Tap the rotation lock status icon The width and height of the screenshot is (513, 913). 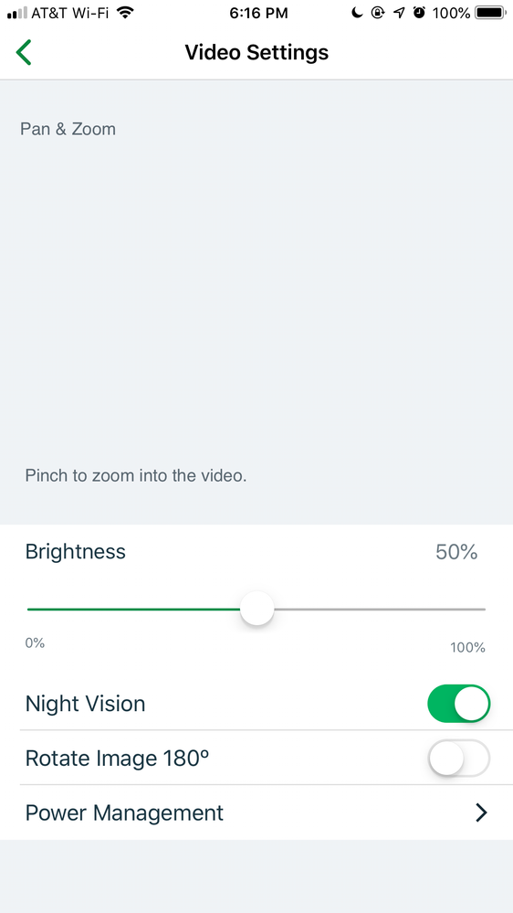coord(378,13)
